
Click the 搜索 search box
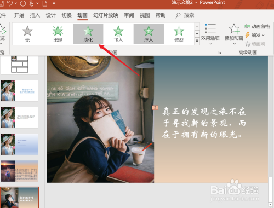(x=185, y=15)
